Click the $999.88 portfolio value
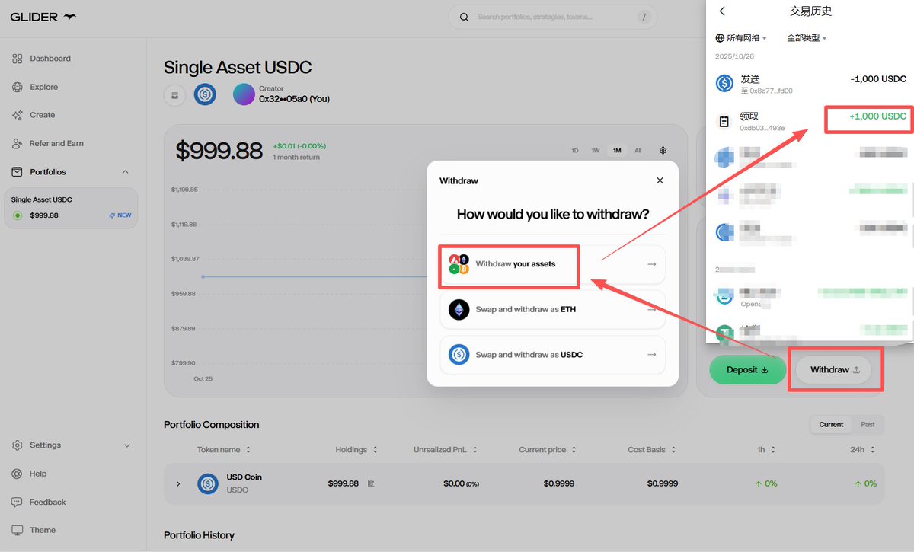The width and height of the screenshot is (914, 552). coord(219,151)
